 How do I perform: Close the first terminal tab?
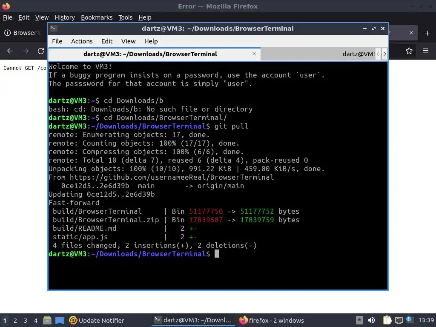[x=254, y=54]
